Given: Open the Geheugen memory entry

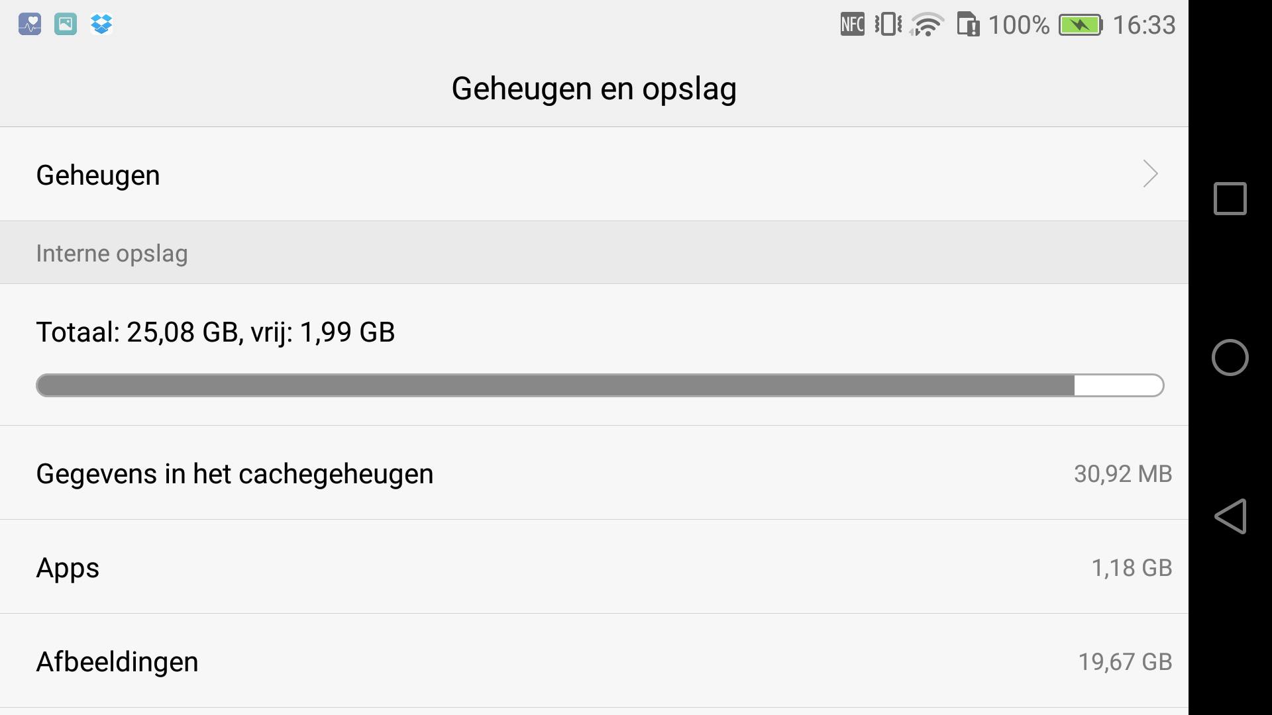Looking at the screenshot, I should coord(98,175).
